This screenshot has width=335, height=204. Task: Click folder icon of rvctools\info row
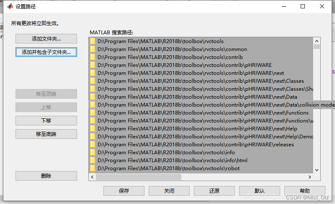[93, 152]
